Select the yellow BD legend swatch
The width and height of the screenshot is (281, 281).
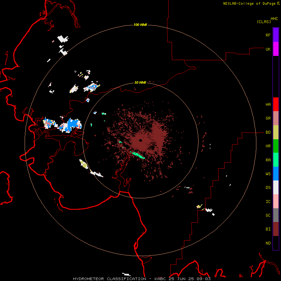[x=276, y=132]
